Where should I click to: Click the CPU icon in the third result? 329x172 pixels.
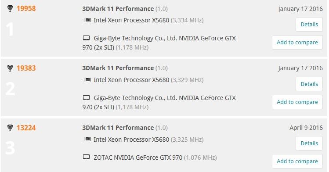click(x=87, y=139)
